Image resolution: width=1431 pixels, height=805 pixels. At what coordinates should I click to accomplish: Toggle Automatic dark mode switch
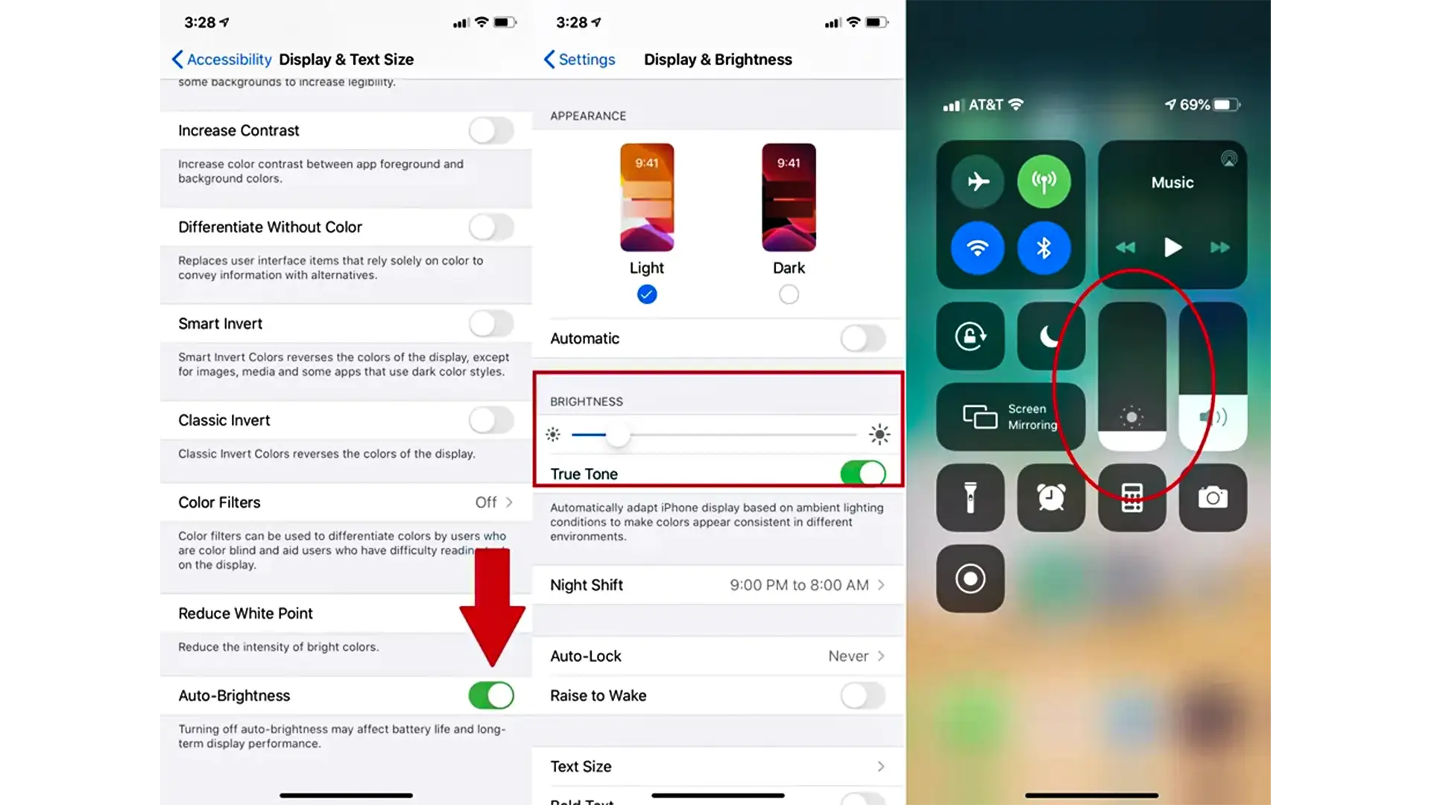(862, 338)
